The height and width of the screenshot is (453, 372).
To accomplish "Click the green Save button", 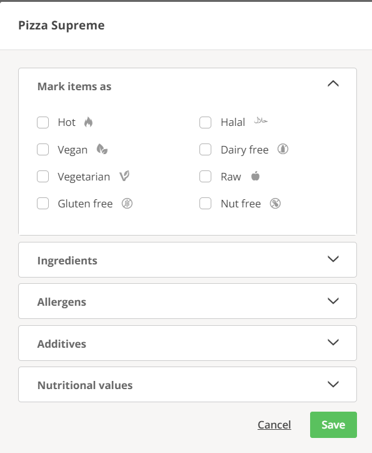I will 333,425.
